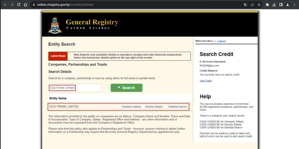299x149 pixels.
Task: Click the browser back arrow
Action: click(x=5, y=5)
